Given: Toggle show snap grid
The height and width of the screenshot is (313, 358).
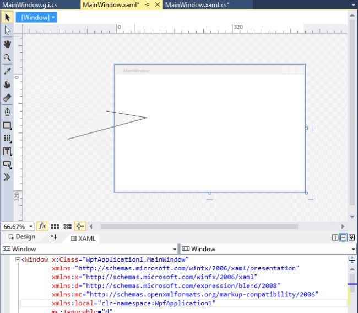Looking at the screenshot, I should pyautogui.click(x=55, y=226).
